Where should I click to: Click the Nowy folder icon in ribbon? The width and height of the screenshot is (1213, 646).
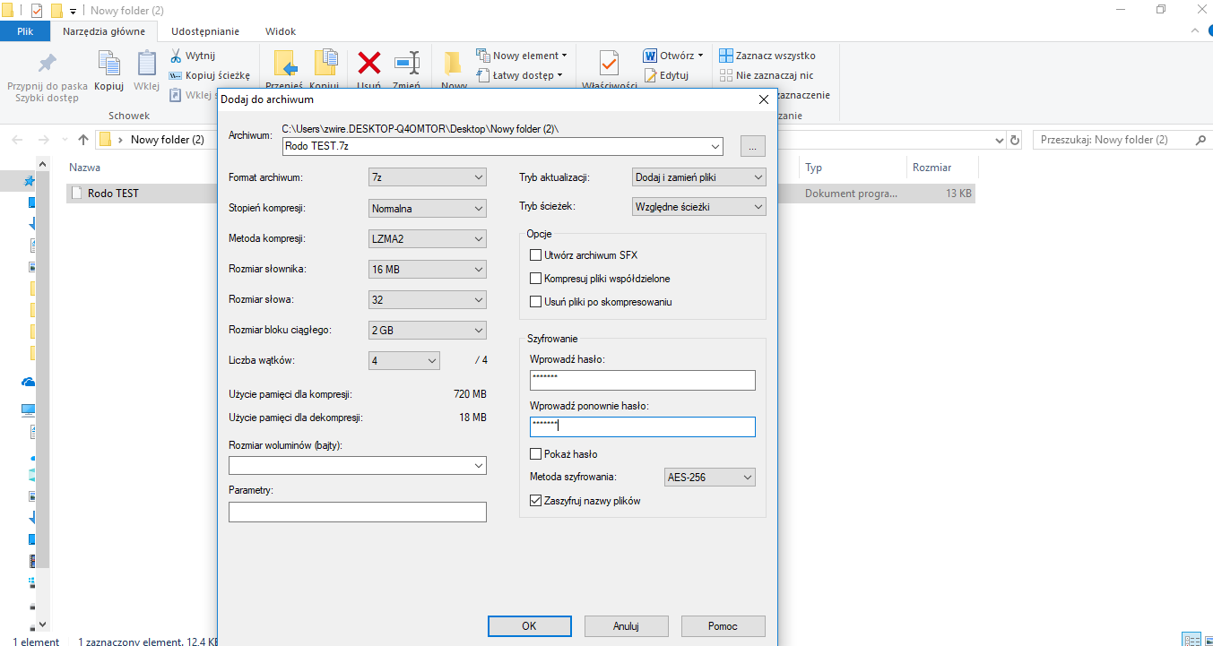coord(454,65)
